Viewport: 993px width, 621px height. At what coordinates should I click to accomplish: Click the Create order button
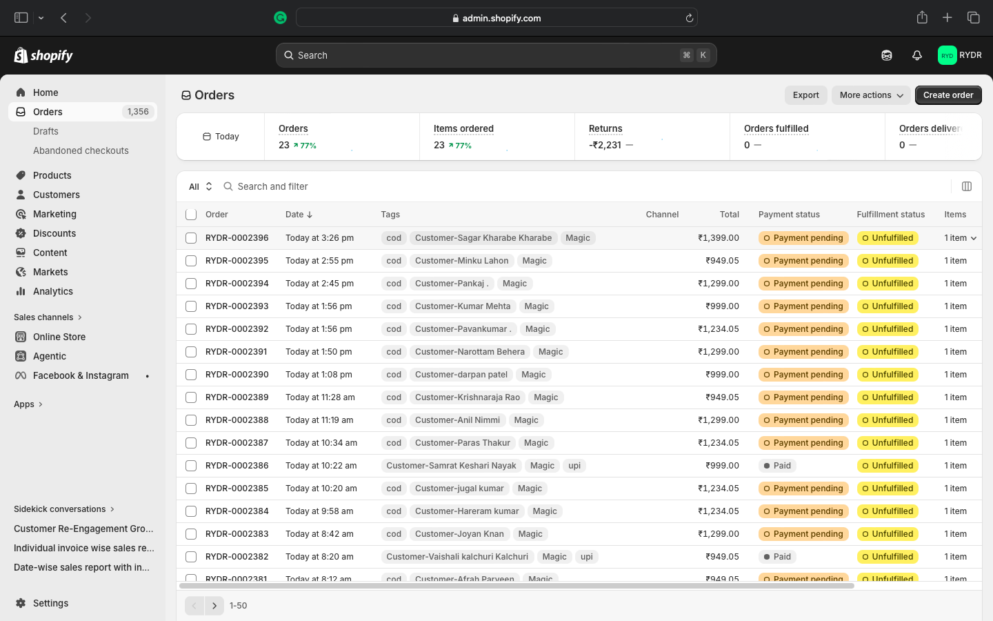[x=948, y=95]
